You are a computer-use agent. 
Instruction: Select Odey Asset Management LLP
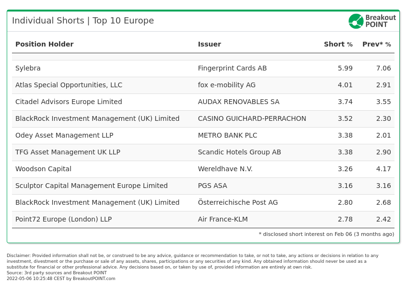(65, 136)
